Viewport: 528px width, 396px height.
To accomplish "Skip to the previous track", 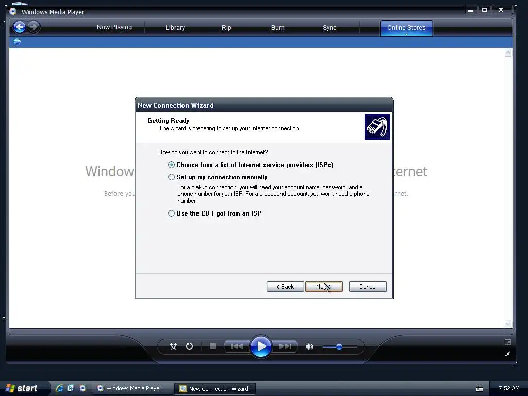I will tap(236, 346).
